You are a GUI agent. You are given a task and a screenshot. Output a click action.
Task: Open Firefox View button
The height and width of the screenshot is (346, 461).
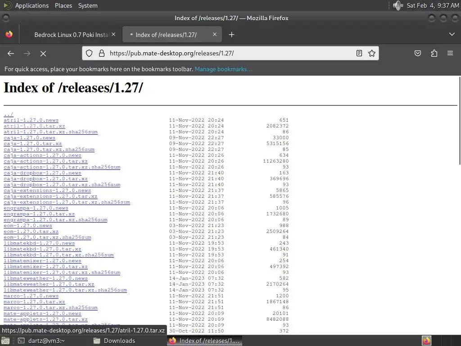[9, 34]
